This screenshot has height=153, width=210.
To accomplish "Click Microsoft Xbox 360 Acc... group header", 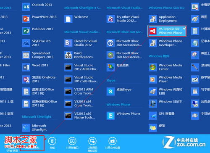I will coord(125,32).
